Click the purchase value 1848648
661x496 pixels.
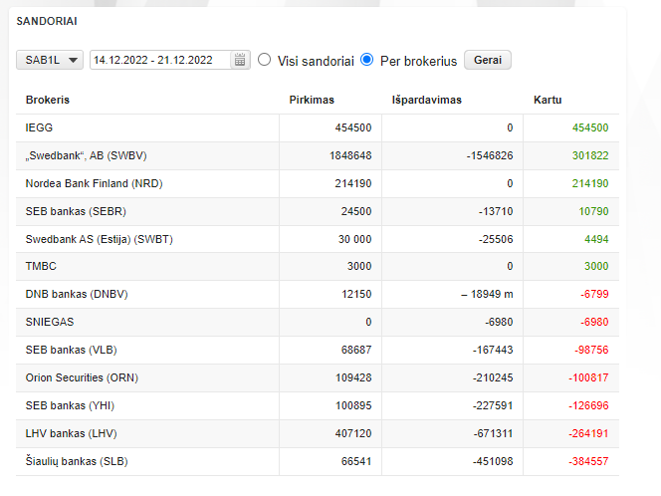pyautogui.click(x=350, y=155)
